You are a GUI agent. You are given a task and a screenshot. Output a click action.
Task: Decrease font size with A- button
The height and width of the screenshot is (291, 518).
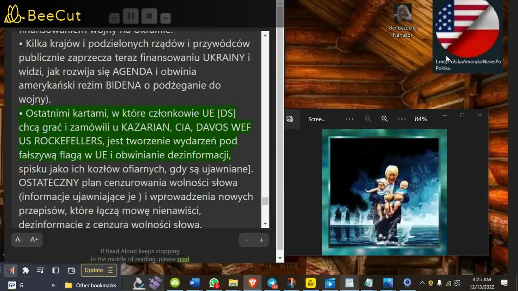pos(19,240)
